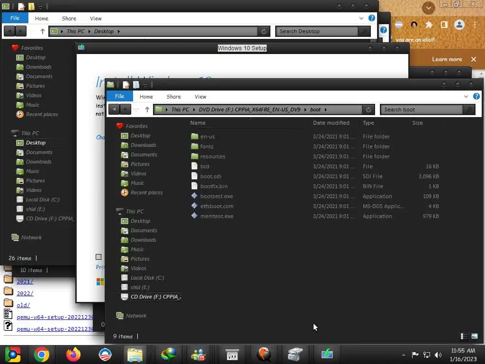
Task: Select bootsect.exe application
Action: pos(216,196)
